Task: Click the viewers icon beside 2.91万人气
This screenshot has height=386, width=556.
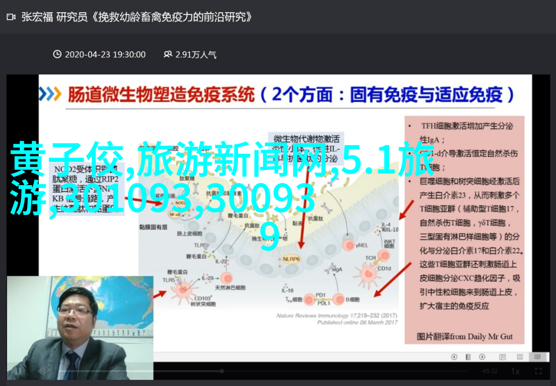Action: 168,55
